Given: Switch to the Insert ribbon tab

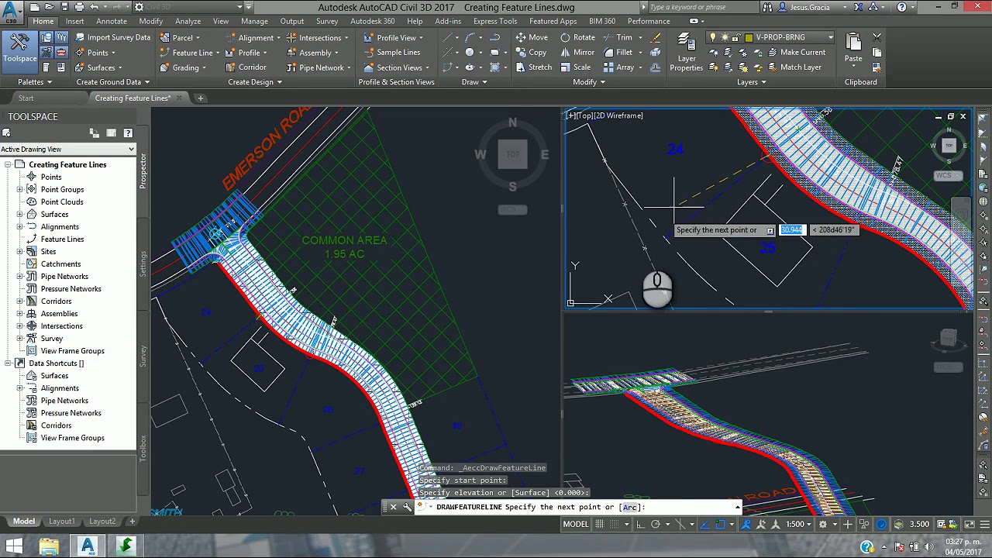Looking at the screenshot, I should click(x=74, y=21).
